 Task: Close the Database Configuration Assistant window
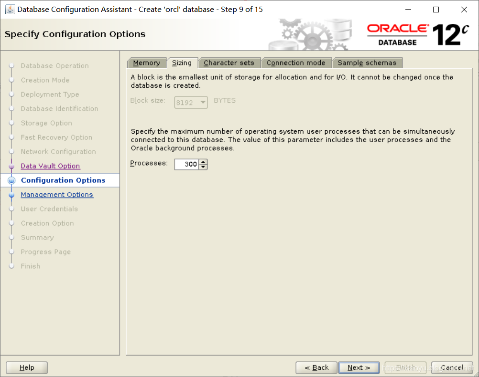click(464, 10)
